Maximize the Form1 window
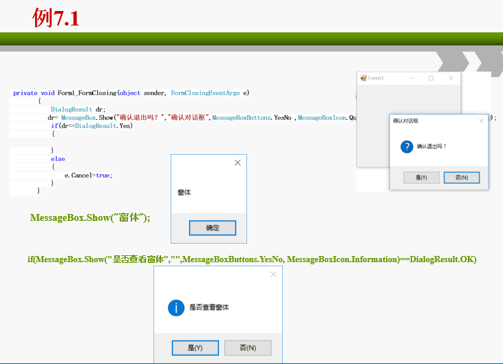The image size is (503, 364). [x=431, y=78]
